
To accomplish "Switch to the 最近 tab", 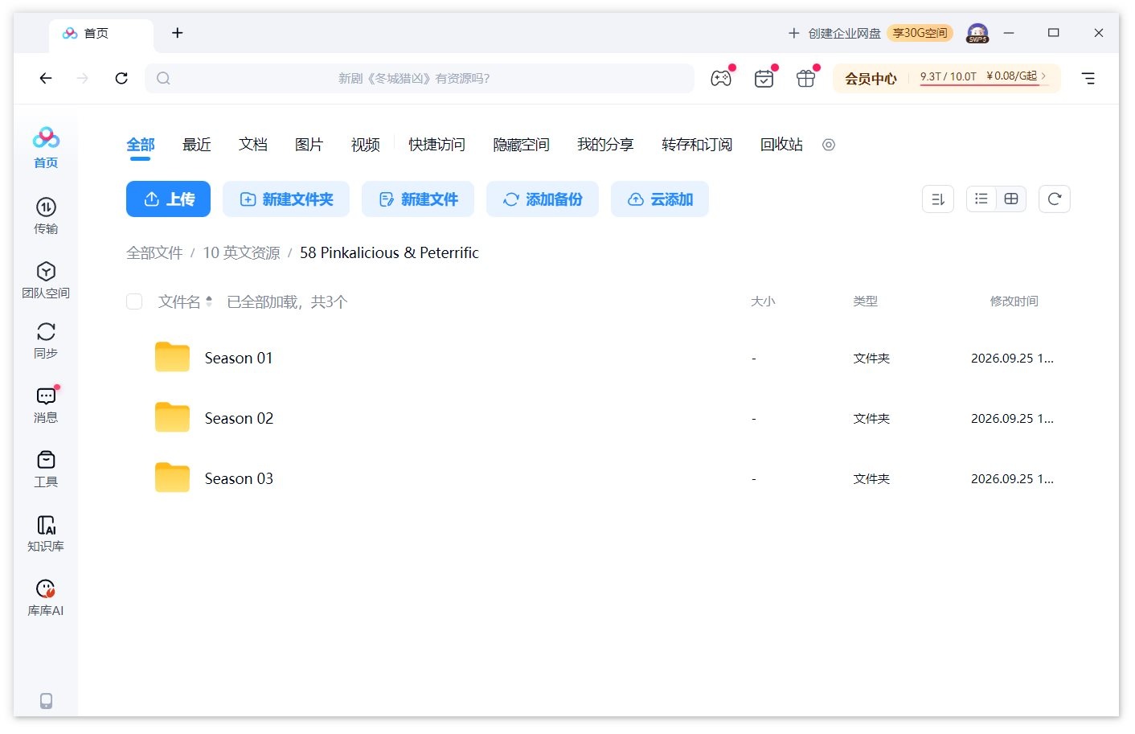I will point(197,145).
